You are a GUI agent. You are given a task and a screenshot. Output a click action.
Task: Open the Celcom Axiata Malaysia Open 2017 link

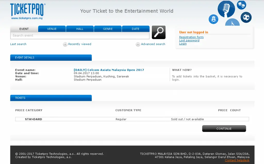(x=109, y=70)
